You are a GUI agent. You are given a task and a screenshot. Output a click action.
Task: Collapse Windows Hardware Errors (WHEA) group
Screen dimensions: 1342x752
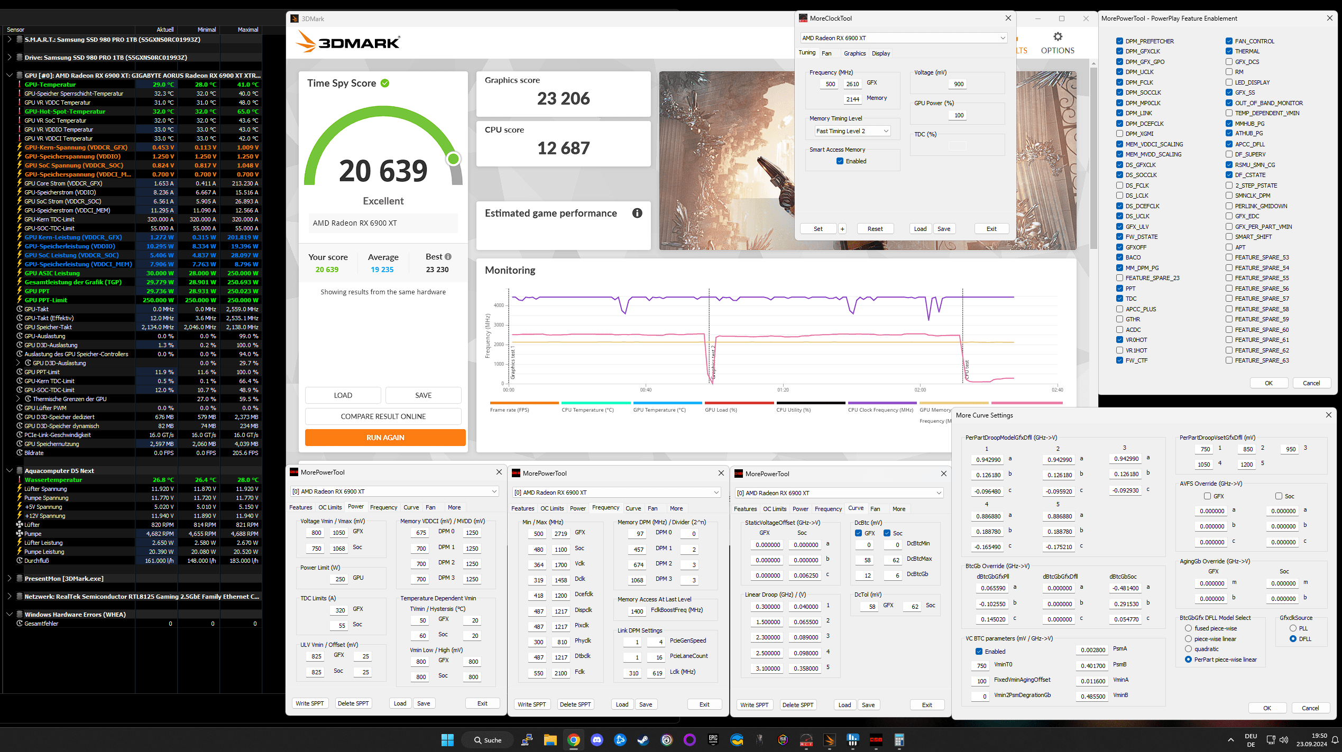tap(10, 615)
